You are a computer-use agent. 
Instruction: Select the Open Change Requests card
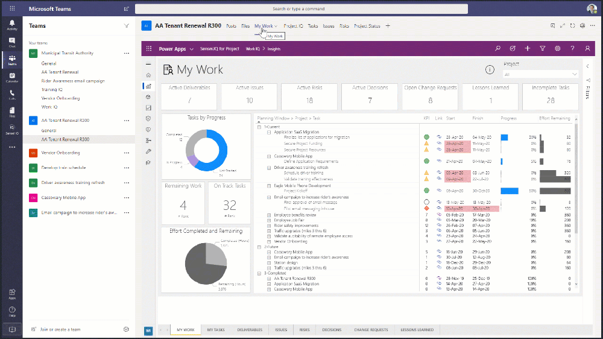pyautogui.click(x=430, y=97)
